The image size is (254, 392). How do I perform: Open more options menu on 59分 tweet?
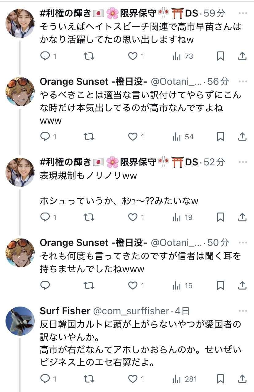[243, 13]
